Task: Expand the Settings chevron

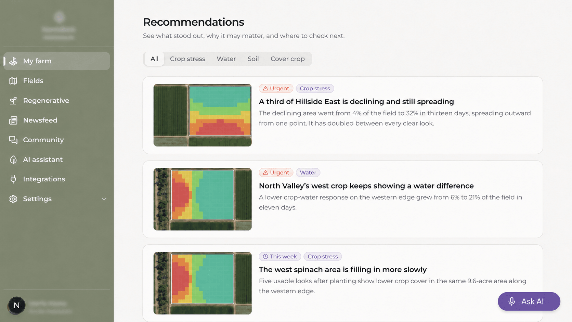Action: click(x=104, y=199)
